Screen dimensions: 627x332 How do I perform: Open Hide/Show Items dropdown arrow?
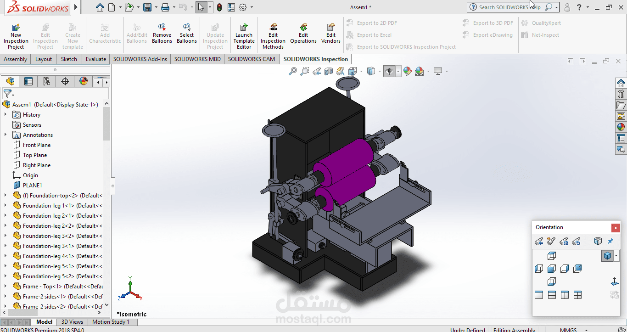point(398,71)
